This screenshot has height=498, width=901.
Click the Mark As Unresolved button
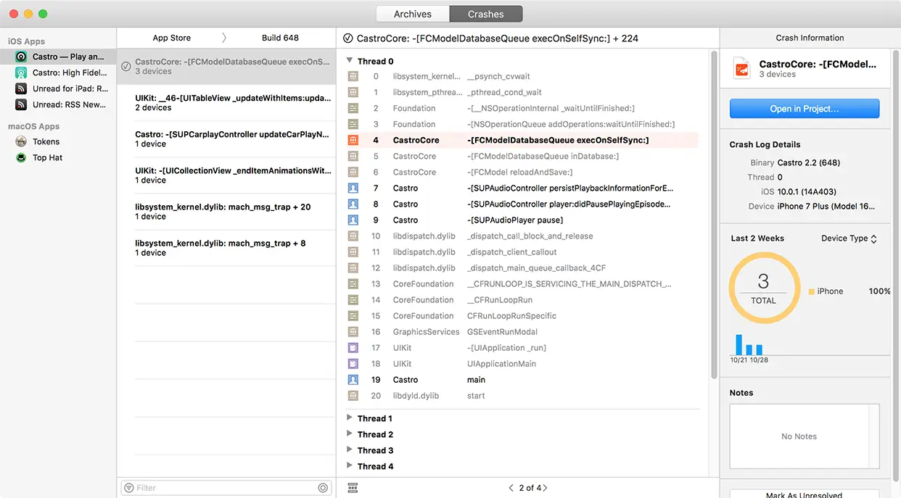[x=804, y=494]
